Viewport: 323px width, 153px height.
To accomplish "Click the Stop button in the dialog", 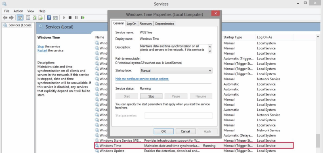I will coord(151,96).
